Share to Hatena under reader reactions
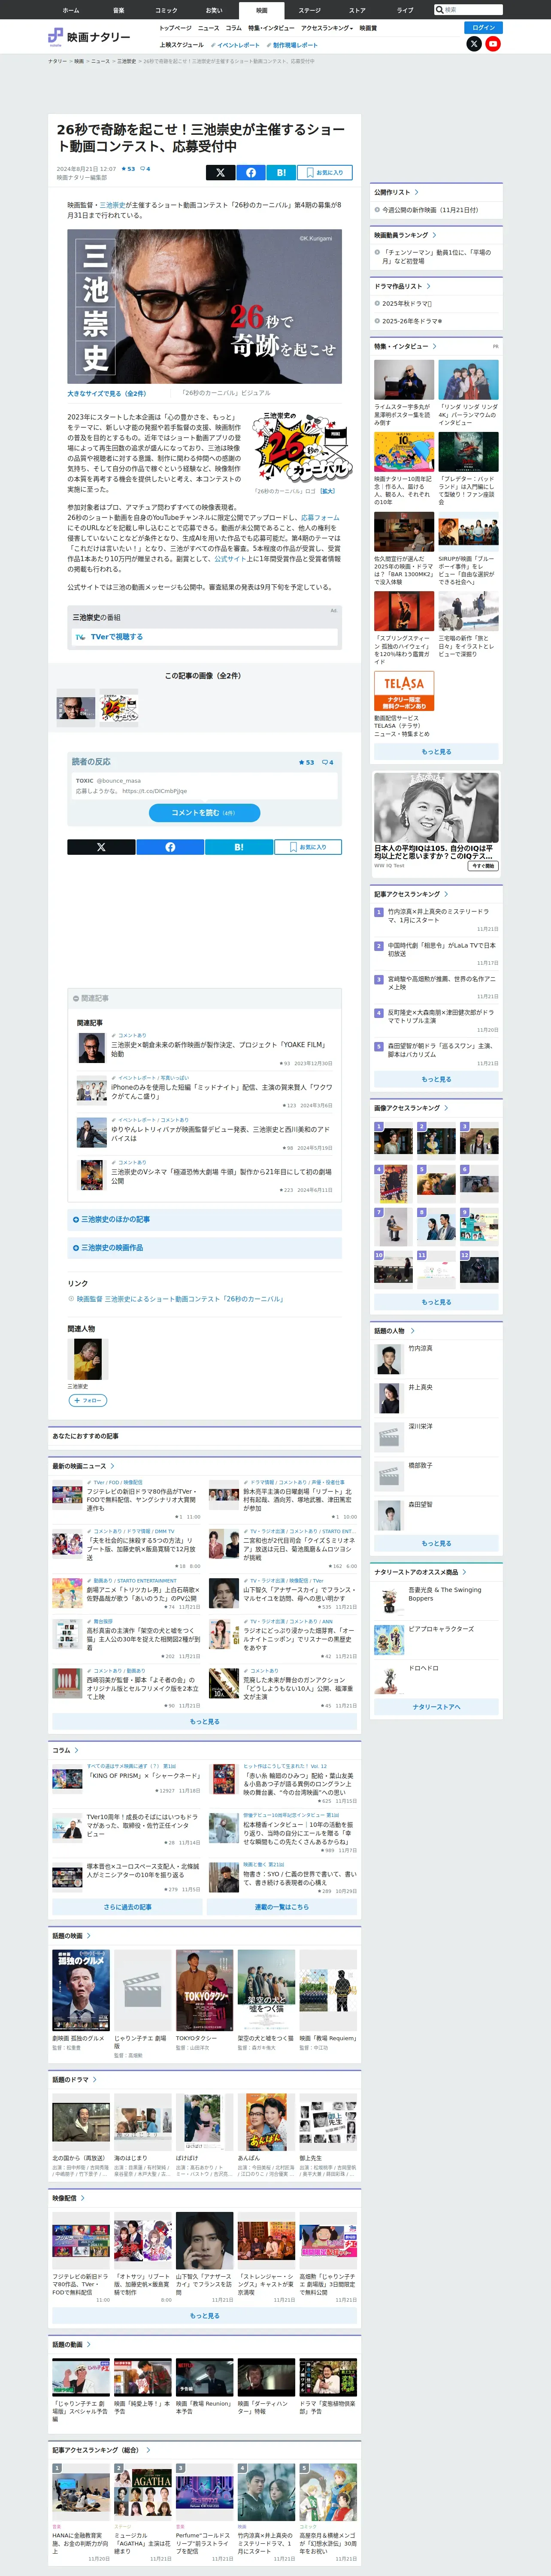Viewport: 551px width, 2576px height. click(239, 847)
